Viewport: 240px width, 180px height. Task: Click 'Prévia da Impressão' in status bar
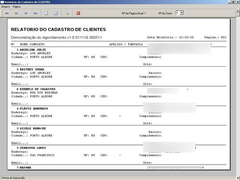[13, 178]
